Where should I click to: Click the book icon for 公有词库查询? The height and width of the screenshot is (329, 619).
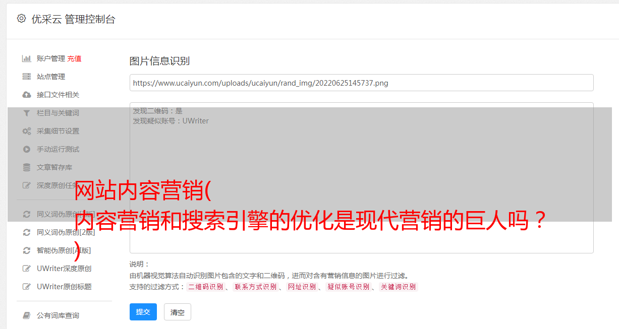pyautogui.click(x=27, y=315)
